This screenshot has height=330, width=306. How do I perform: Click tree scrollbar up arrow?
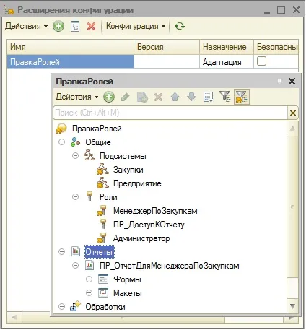(292, 129)
